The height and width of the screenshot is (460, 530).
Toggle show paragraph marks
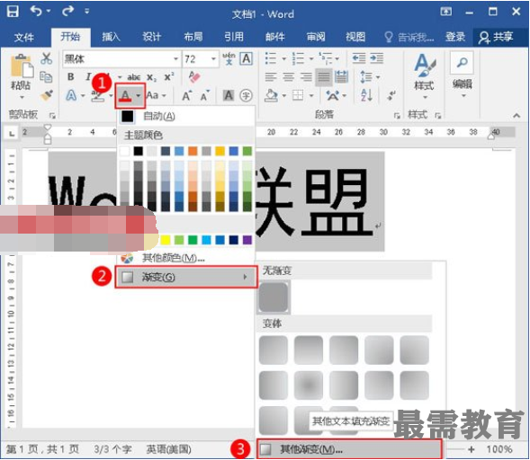[x=391, y=95]
